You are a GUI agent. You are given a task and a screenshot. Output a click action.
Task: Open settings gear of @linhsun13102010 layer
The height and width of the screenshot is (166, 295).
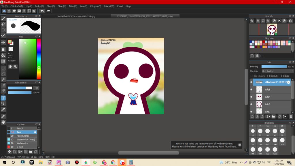[289, 82]
